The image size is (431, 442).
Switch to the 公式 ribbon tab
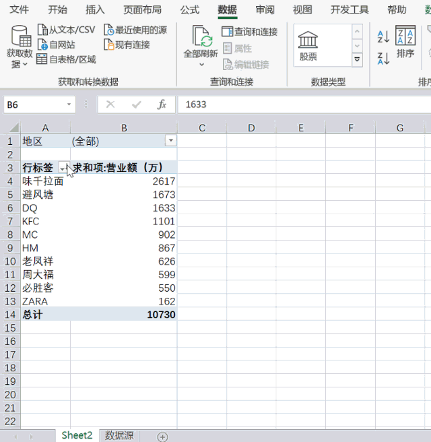tap(190, 9)
